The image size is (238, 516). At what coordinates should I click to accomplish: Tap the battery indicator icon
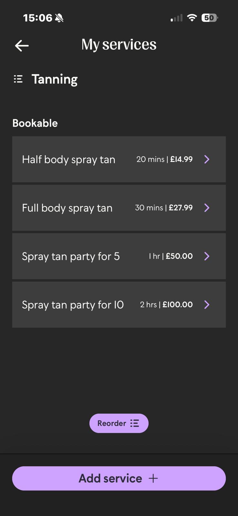coord(209,18)
